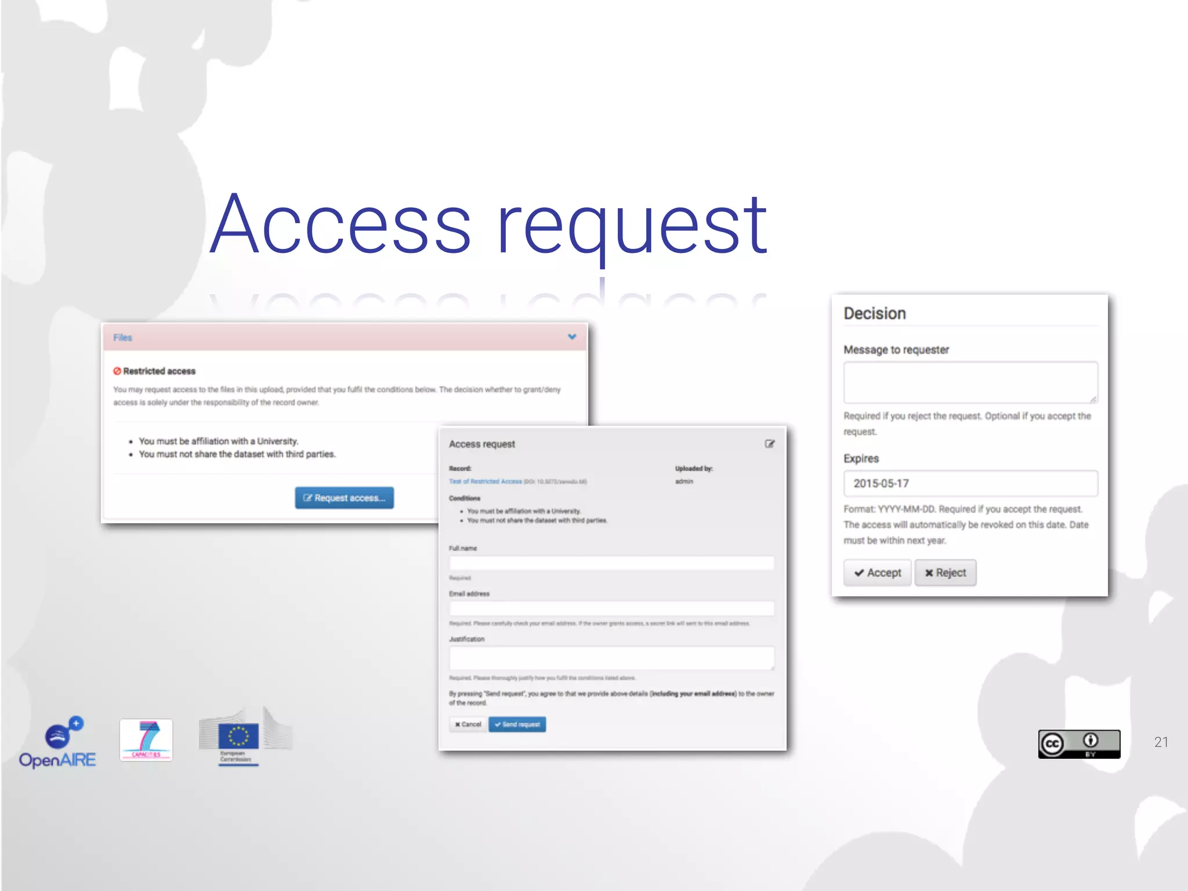
Task: Click the Decision panel heading
Action: tap(874, 314)
